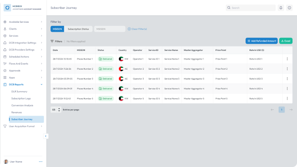Expand DCB Providers Settings chevron
The image size is (297, 167).
click(x=42, y=50)
